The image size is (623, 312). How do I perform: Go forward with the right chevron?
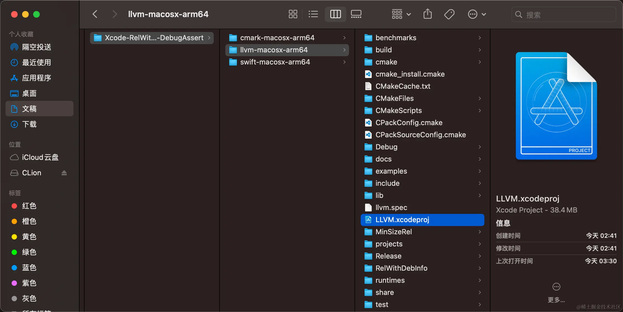[115, 14]
